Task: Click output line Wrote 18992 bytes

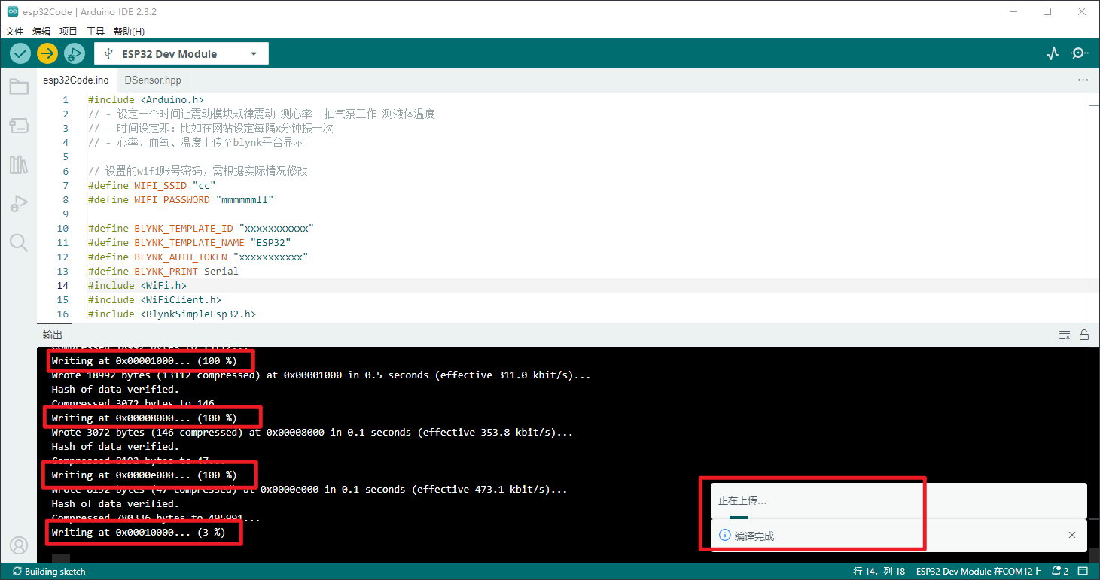Action: (x=321, y=375)
